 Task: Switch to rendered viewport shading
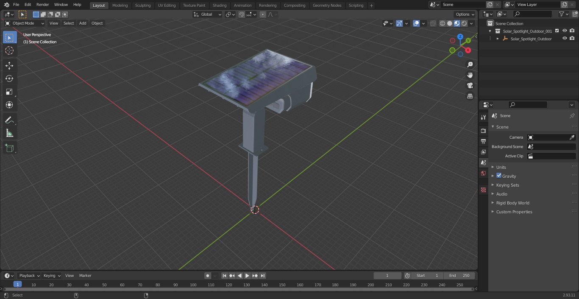(464, 23)
